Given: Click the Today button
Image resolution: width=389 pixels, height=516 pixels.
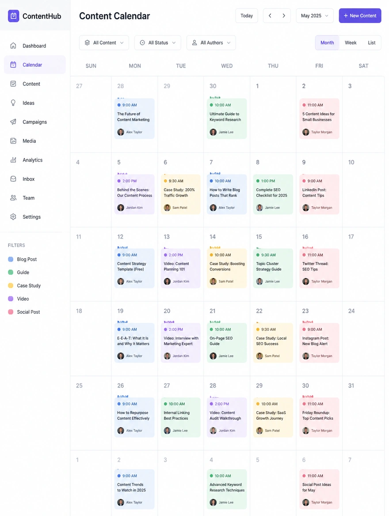Looking at the screenshot, I should [x=247, y=16].
